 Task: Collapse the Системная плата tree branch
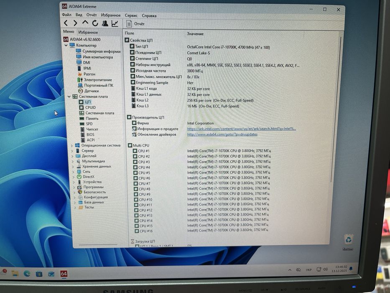[x=69, y=96]
